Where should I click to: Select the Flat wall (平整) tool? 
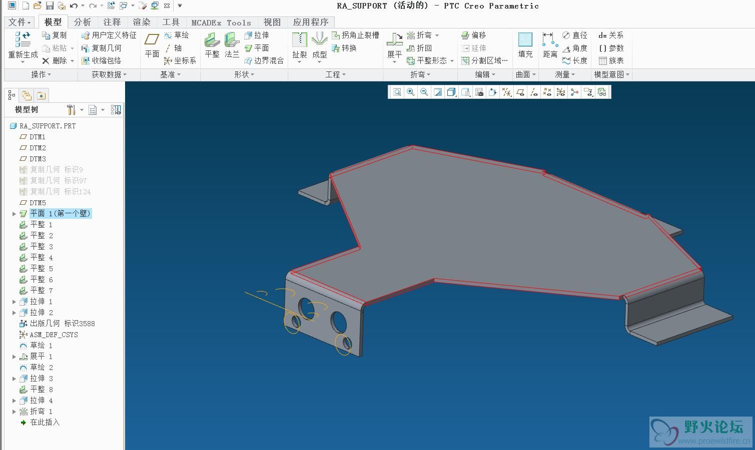coord(212,45)
